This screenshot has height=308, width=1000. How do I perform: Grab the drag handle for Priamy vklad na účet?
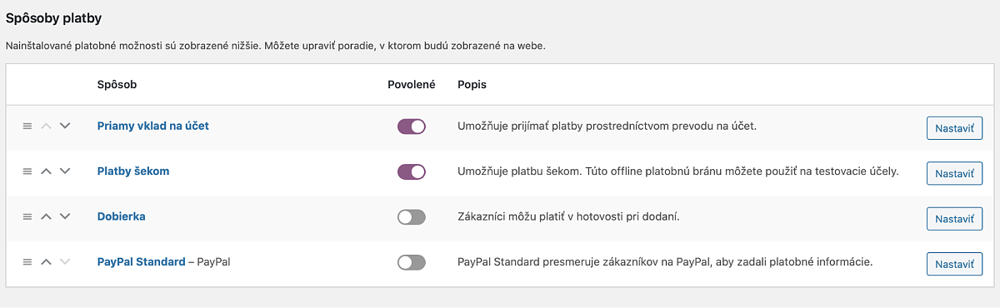(27, 126)
